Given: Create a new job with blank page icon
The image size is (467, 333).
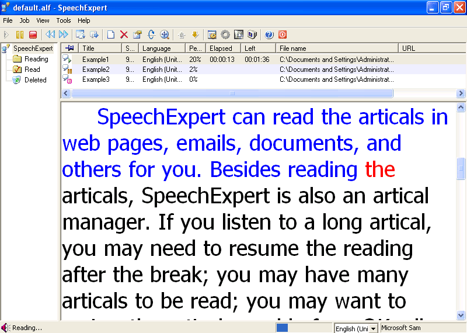Looking at the screenshot, I should point(111,34).
